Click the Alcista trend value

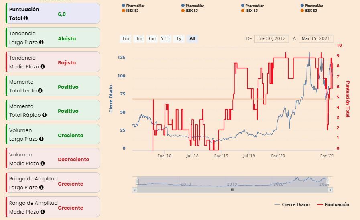click(x=67, y=38)
